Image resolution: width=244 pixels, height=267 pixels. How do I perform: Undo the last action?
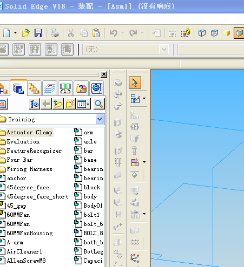tap(114, 33)
